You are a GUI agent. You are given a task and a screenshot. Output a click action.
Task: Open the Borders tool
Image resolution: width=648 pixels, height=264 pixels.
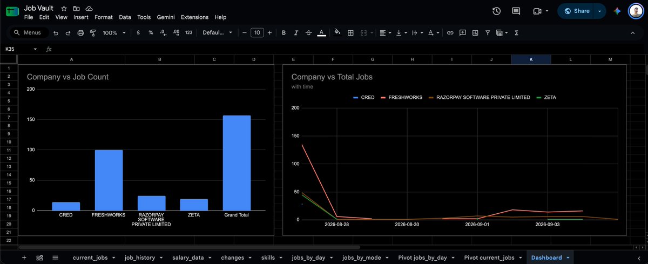pyautogui.click(x=350, y=33)
